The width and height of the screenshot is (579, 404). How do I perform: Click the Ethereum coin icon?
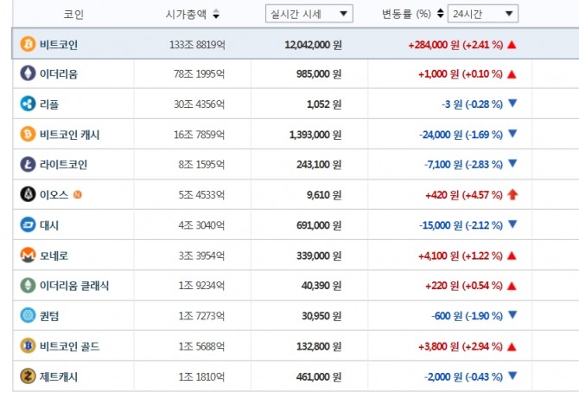28,74
